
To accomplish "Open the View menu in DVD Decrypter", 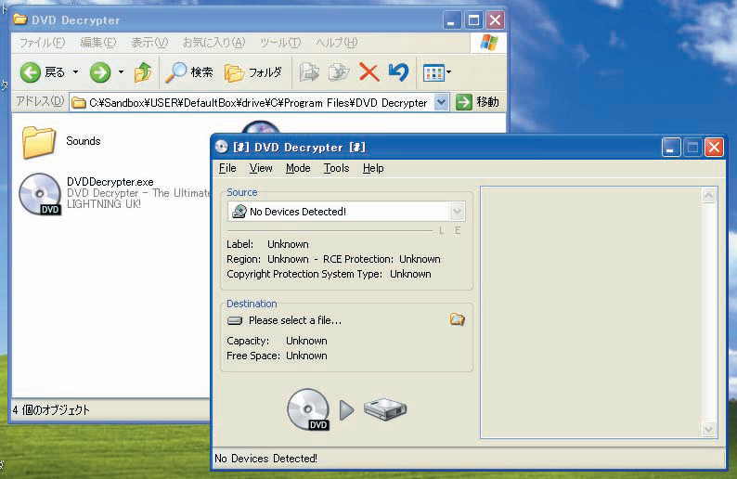I will (x=261, y=168).
